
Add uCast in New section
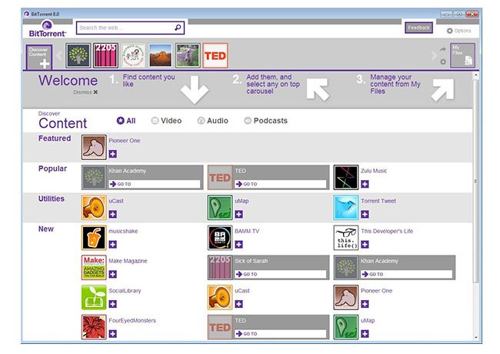tap(238, 304)
